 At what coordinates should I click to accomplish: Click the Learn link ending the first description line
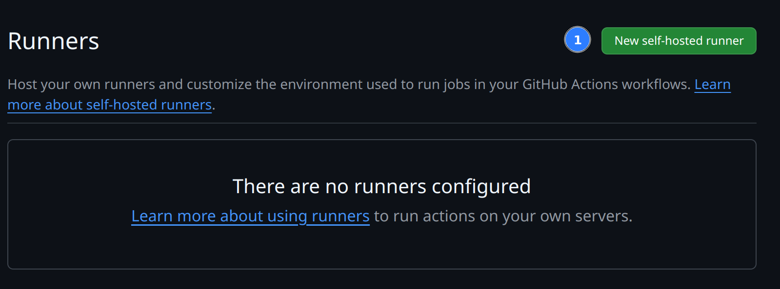coord(712,85)
